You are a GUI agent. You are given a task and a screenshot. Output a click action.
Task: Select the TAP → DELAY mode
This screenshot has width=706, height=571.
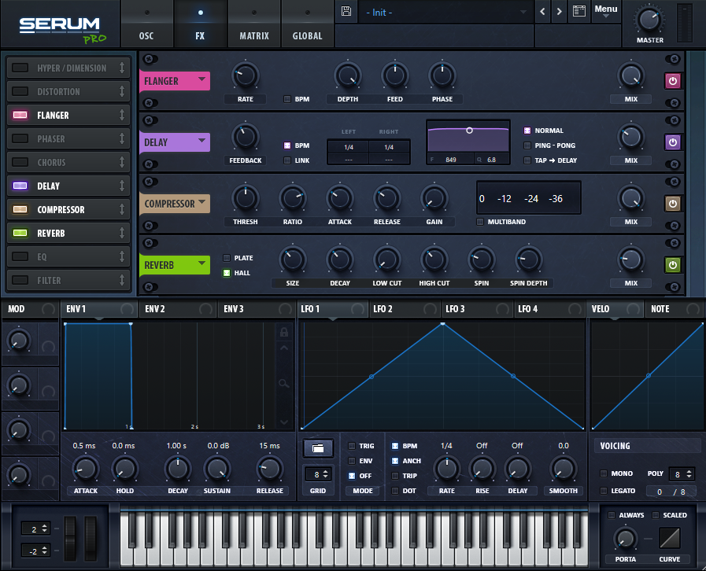(527, 160)
